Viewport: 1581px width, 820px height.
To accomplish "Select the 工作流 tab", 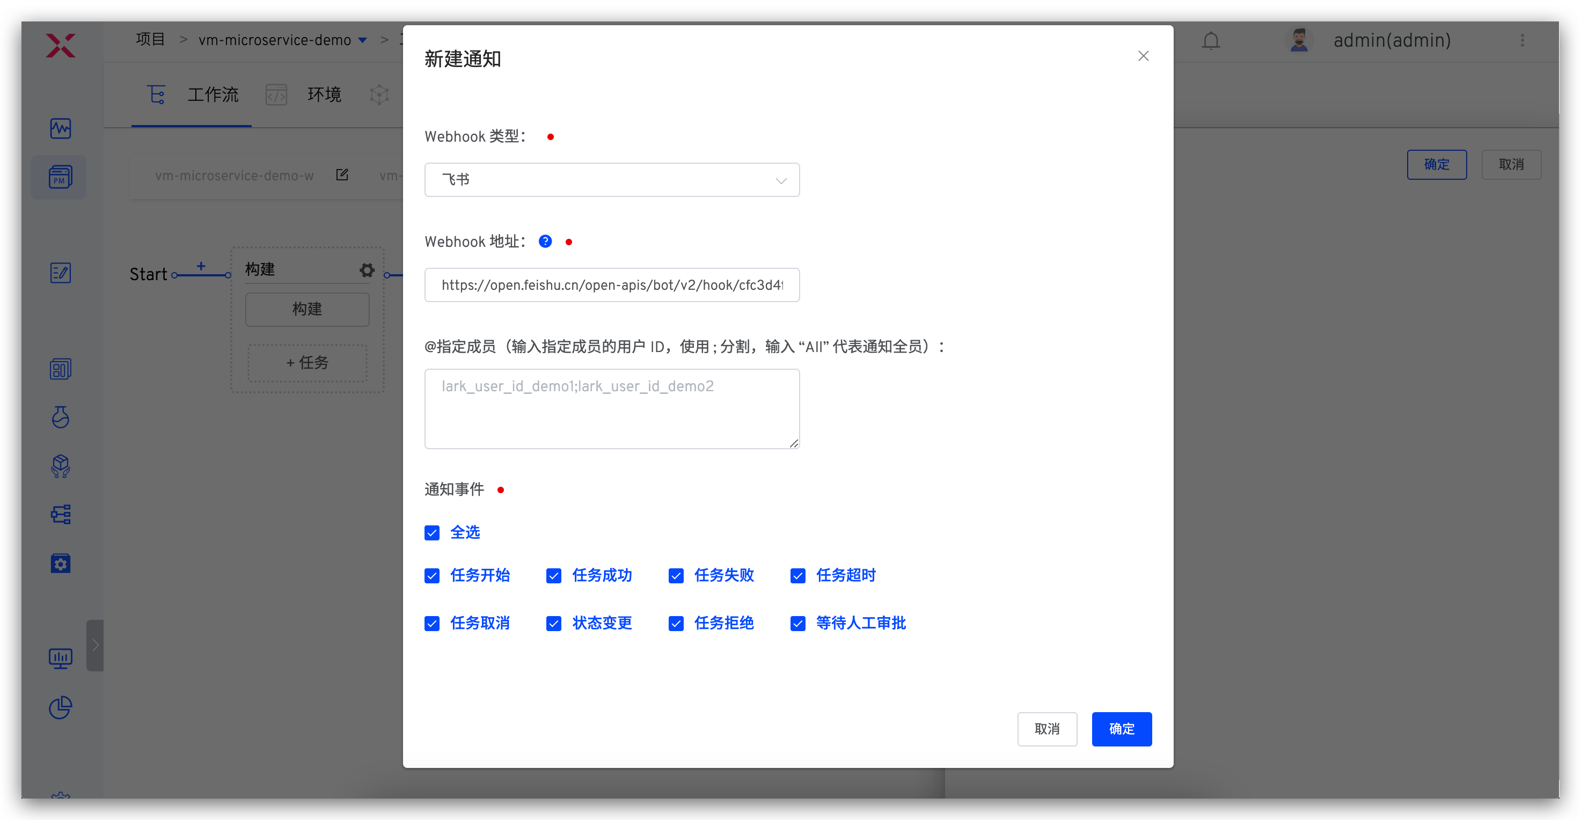I will pyautogui.click(x=213, y=94).
